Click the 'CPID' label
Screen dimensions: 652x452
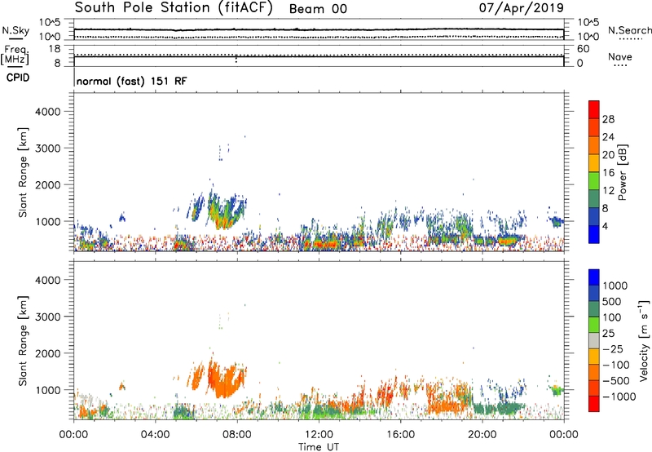tap(17, 78)
